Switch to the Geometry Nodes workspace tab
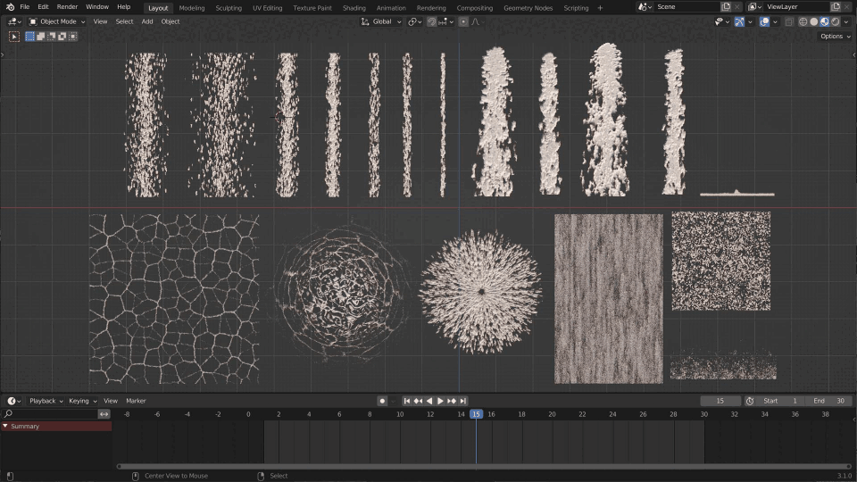Screen dimensions: 857x482 click(x=528, y=8)
